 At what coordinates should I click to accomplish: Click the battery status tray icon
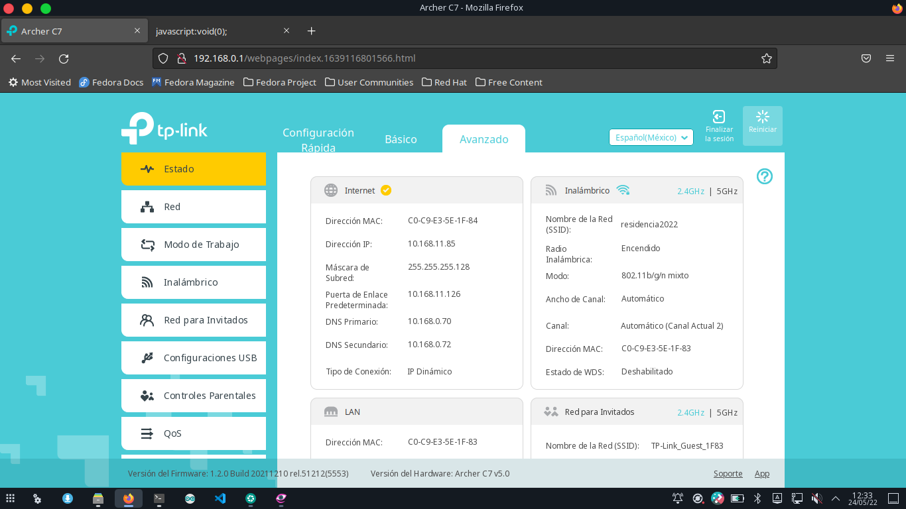738,498
